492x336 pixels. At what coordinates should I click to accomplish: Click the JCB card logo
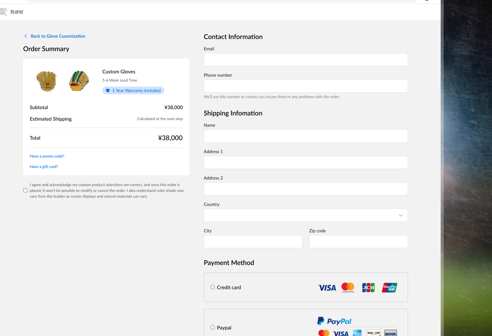coord(368,288)
